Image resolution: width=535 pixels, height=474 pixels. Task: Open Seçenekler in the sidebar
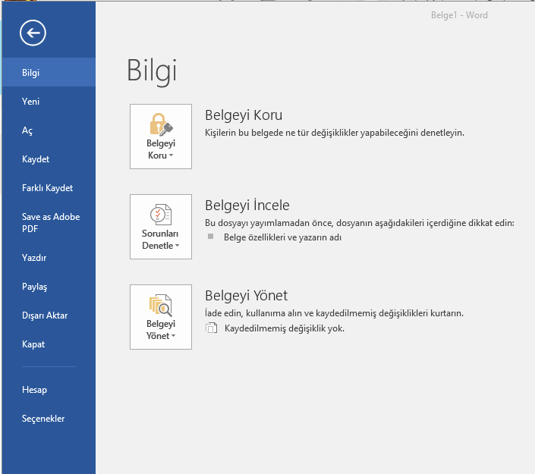point(49,419)
